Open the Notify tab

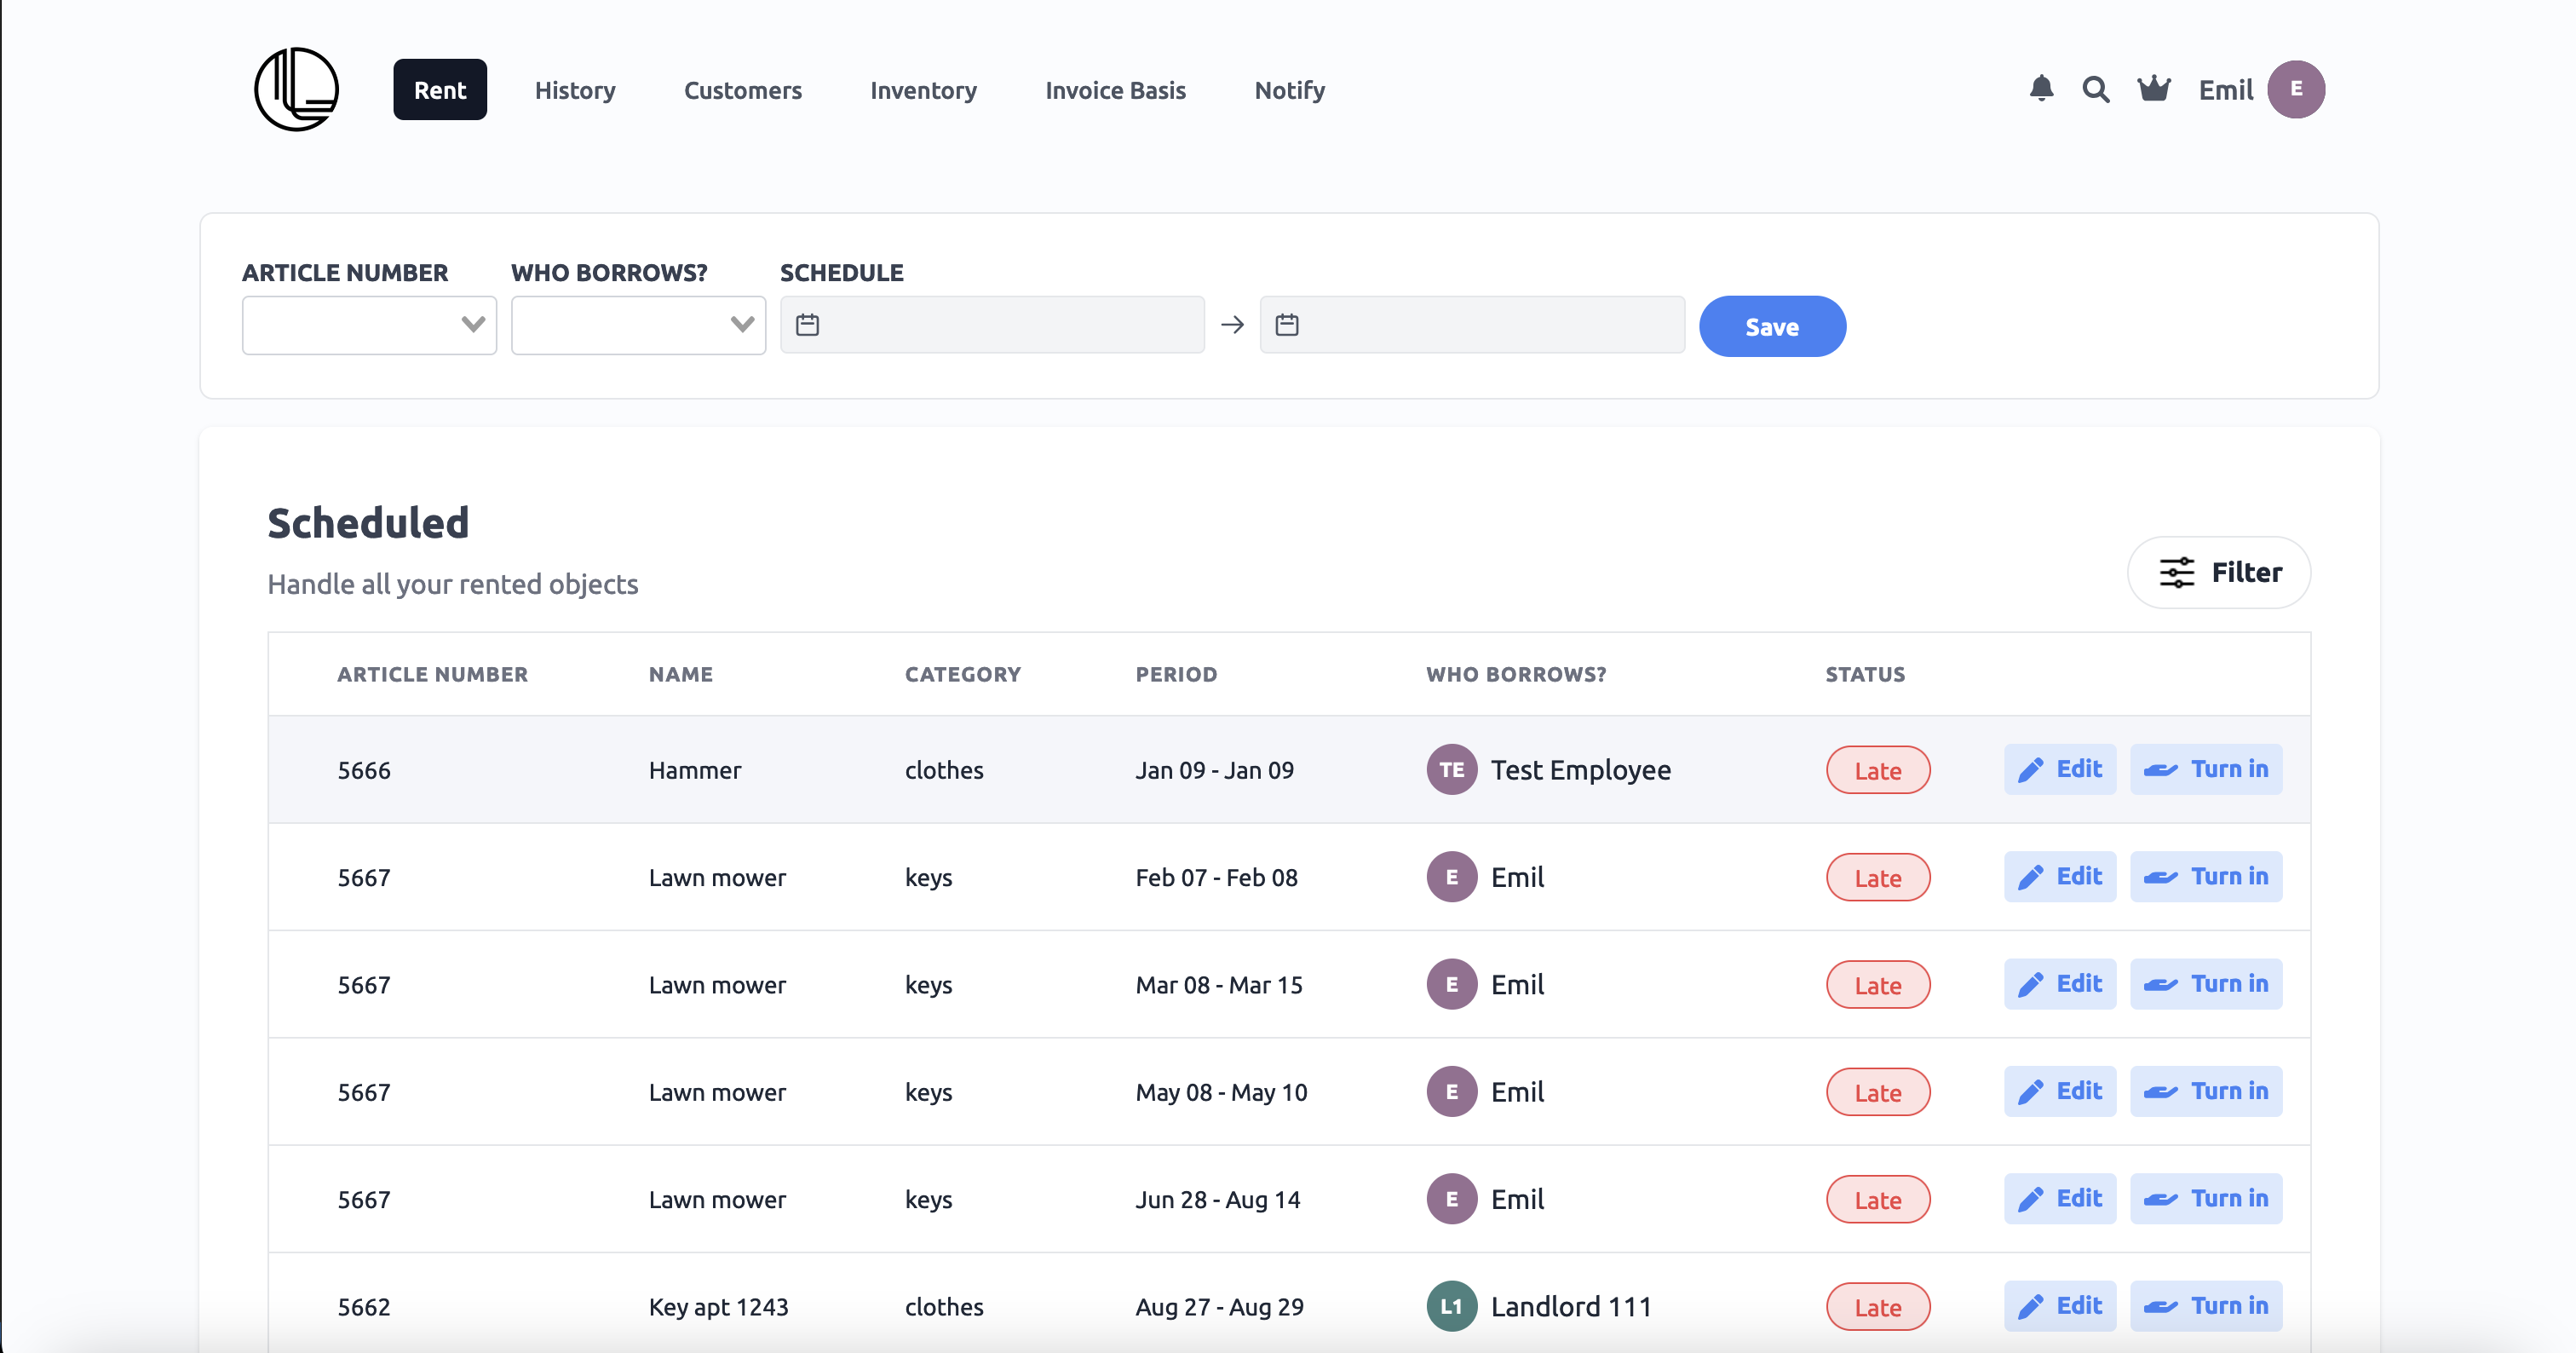[x=1290, y=90]
